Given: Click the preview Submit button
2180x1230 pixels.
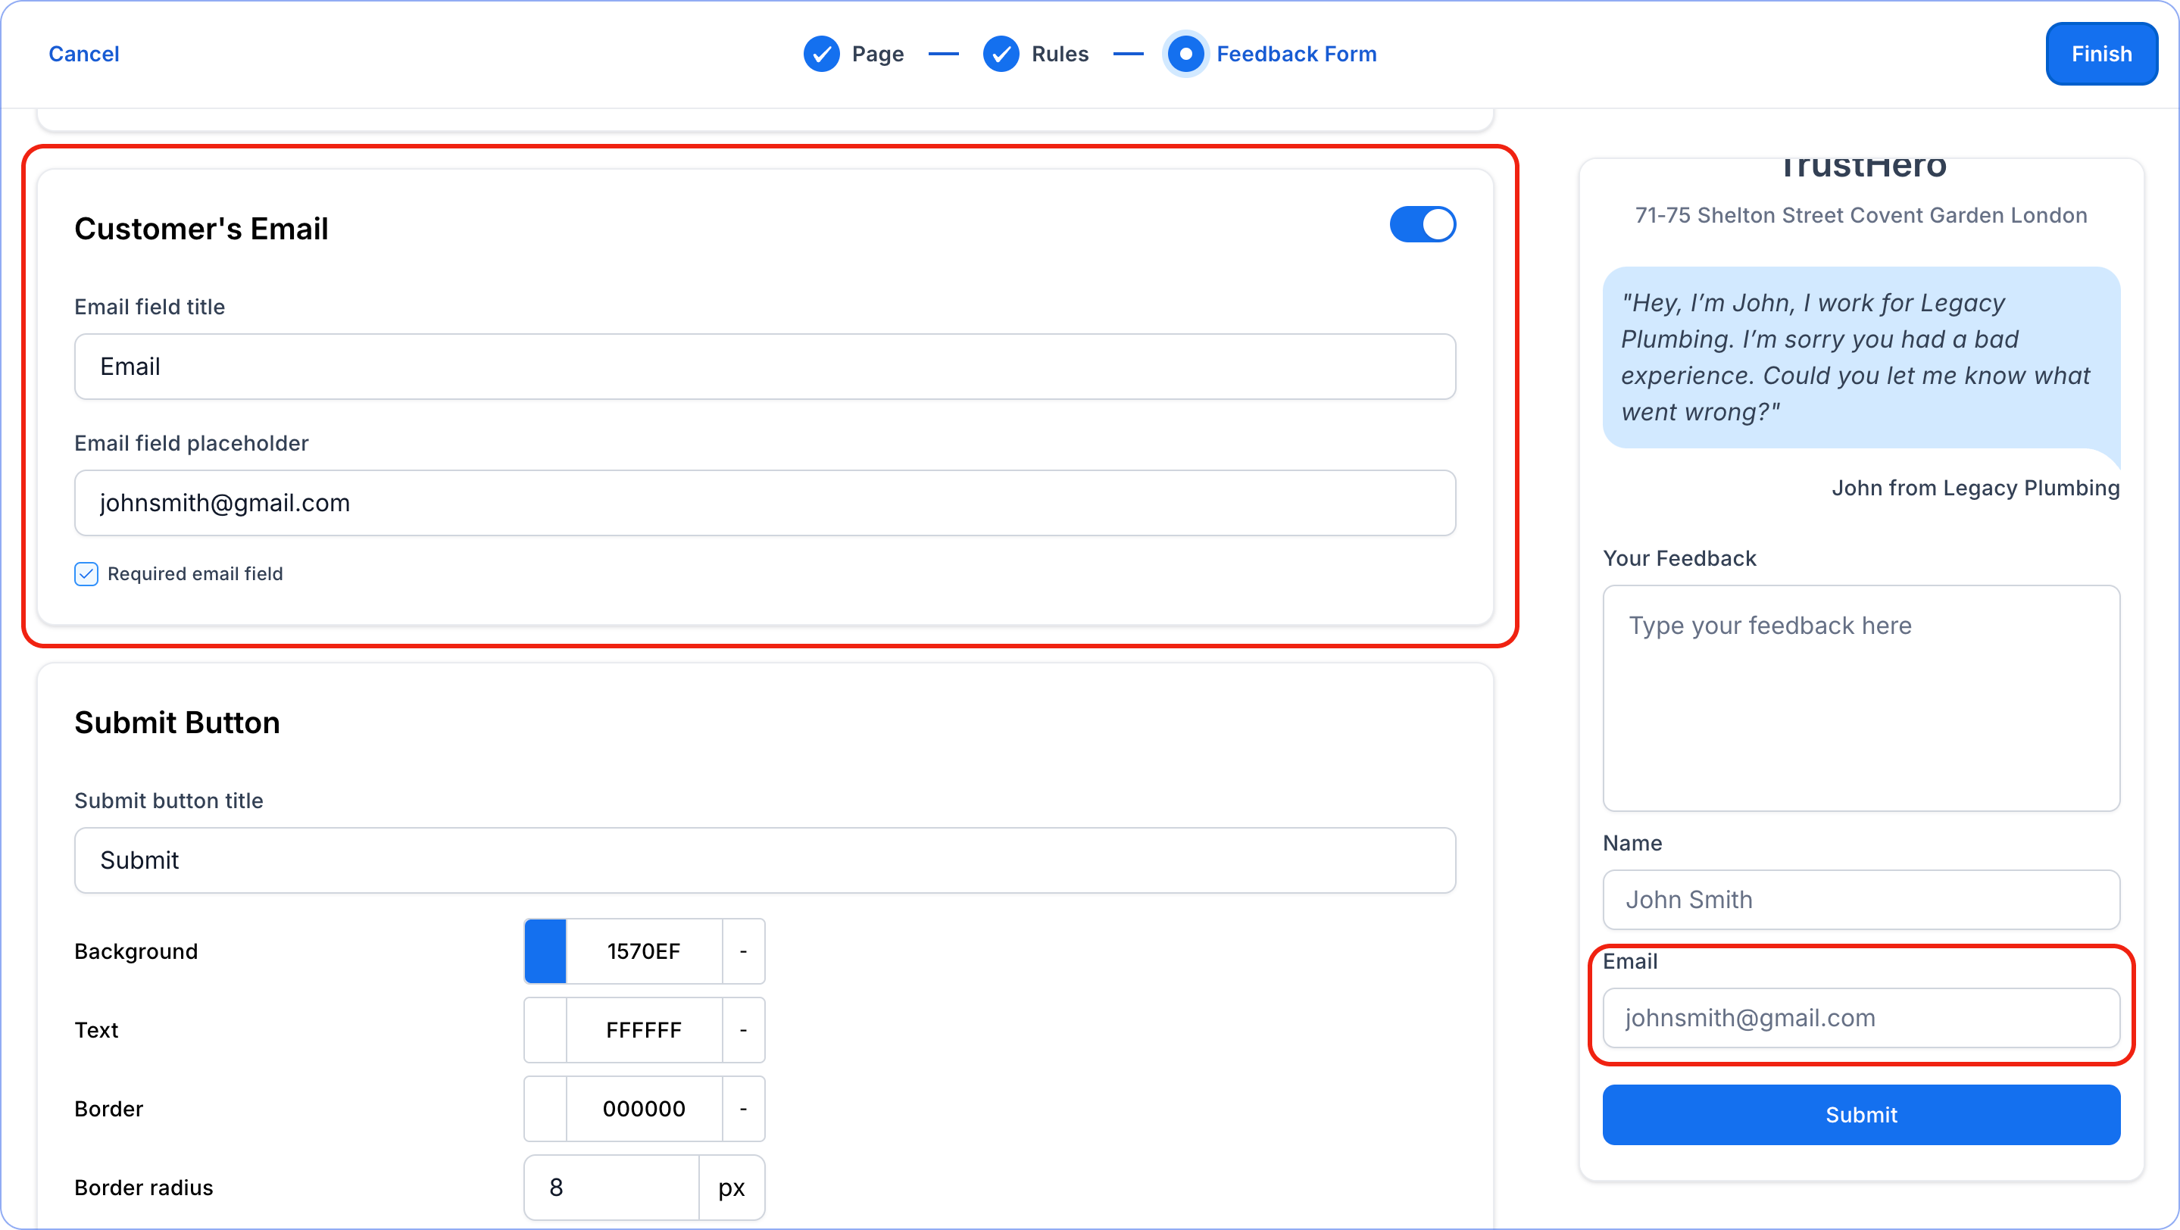Looking at the screenshot, I should (1860, 1115).
